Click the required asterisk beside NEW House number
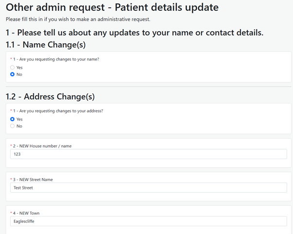 coord(11,146)
